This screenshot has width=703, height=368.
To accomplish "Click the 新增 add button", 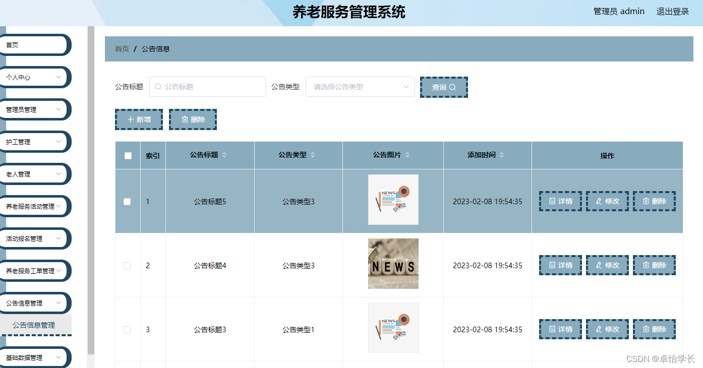I will 139,119.
